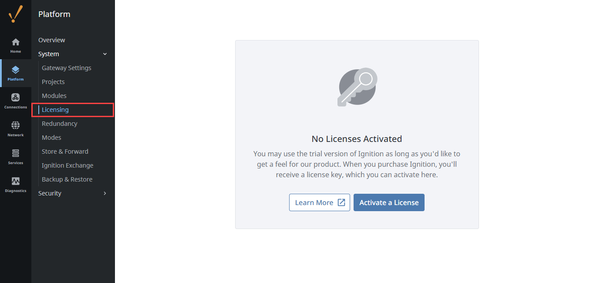Viewport: 597px width, 283px height.
Task: Open Redundancy settings
Action: tap(60, 124)
